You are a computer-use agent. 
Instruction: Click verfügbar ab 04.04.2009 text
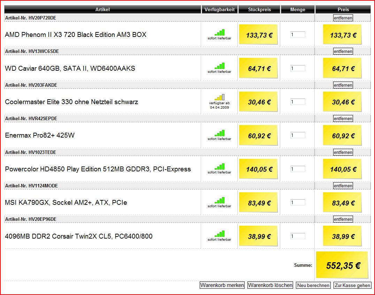click(x=219, y=105)
